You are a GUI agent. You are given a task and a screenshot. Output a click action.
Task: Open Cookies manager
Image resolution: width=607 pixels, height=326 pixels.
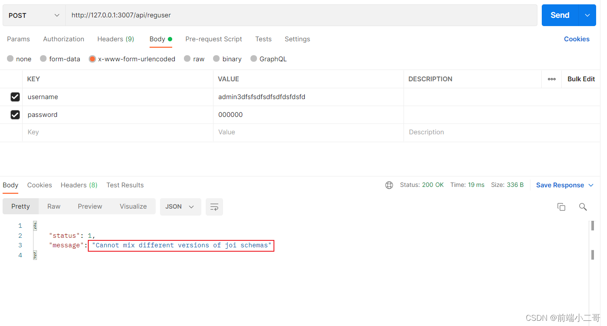(577, 39)
